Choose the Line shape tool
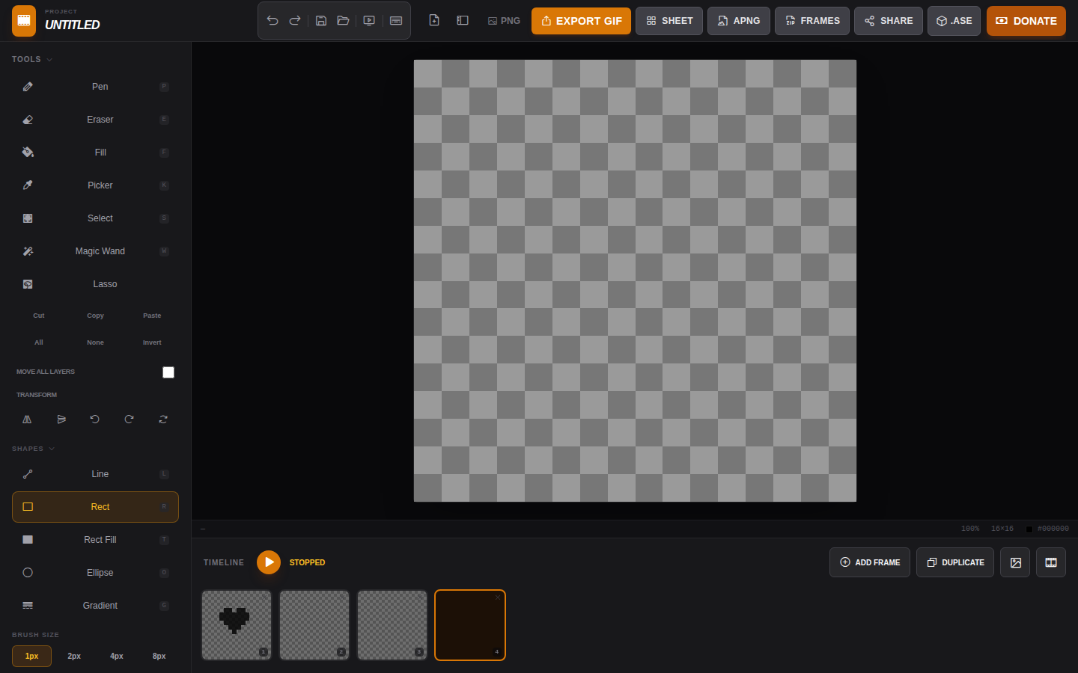The height and width of the screenshot is (673, 1078). tap(95, 474)
